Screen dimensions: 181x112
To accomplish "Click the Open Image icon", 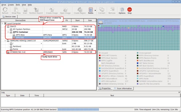I will click(65, 11).
